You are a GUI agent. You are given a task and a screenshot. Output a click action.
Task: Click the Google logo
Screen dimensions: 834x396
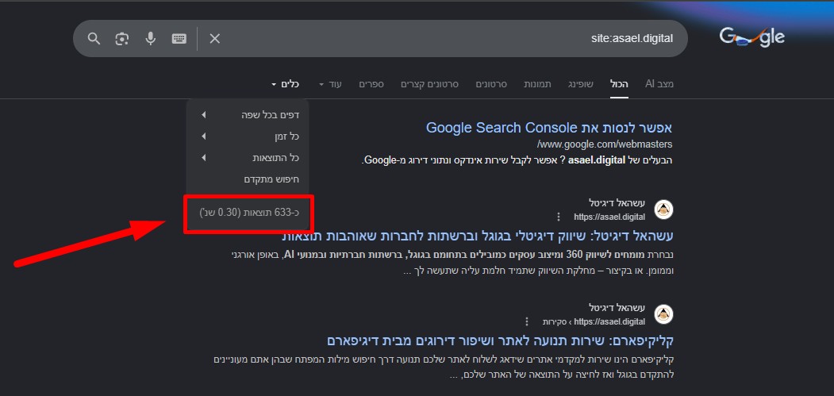tap(751, 37)
